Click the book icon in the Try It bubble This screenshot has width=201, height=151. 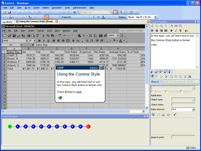pos(60,98)
